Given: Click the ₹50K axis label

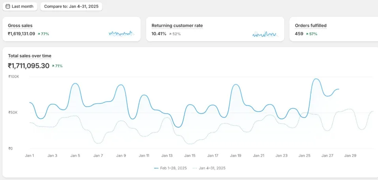Looking at the screenshot, I should click(x=13, y=112).
